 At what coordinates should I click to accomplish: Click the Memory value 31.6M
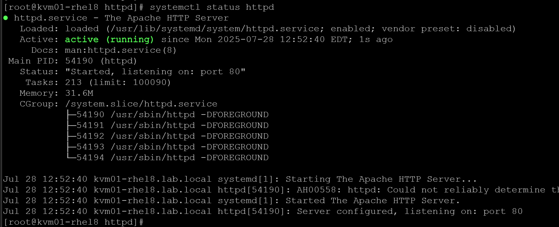(79, 93)
